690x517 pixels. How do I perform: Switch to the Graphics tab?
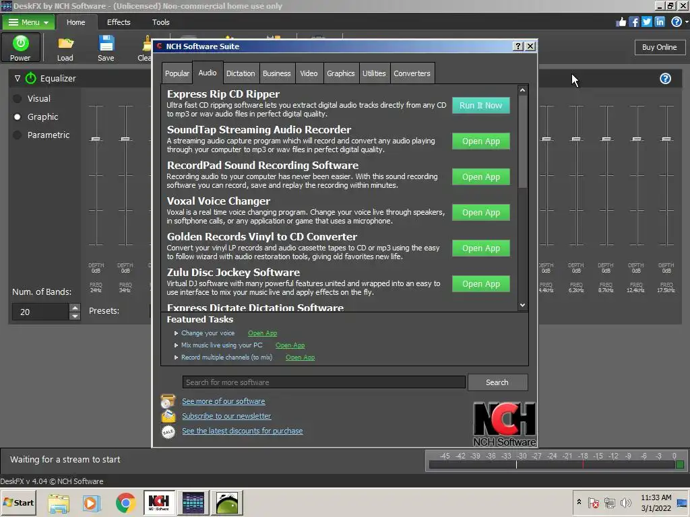tap(340, 73)
